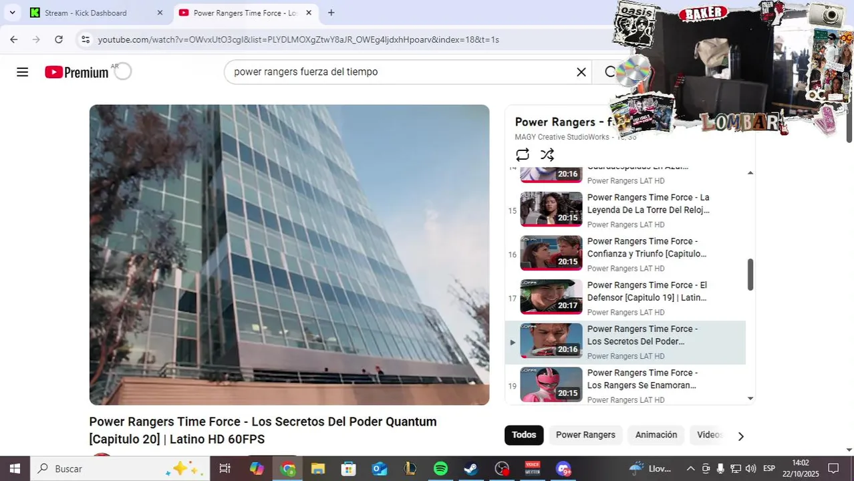The width and height of the screenshot is (854, 481).
Task: Go back in the browser
Action: coord(14,39)
